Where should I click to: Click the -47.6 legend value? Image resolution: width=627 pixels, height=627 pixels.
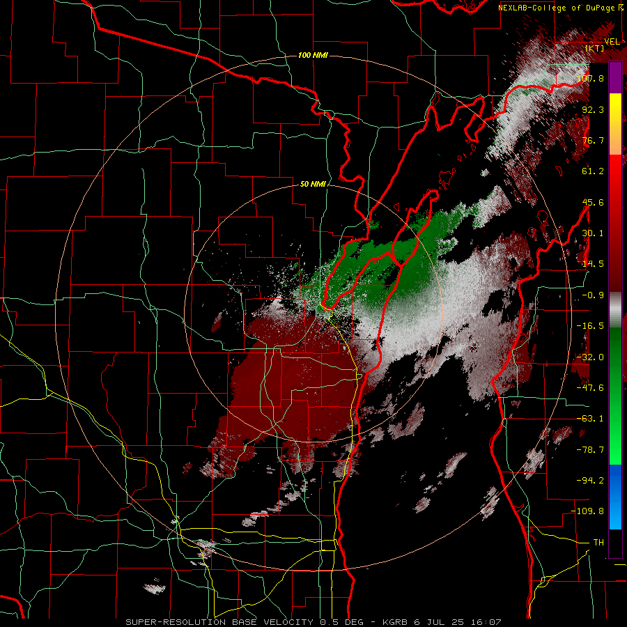[591, 388]
